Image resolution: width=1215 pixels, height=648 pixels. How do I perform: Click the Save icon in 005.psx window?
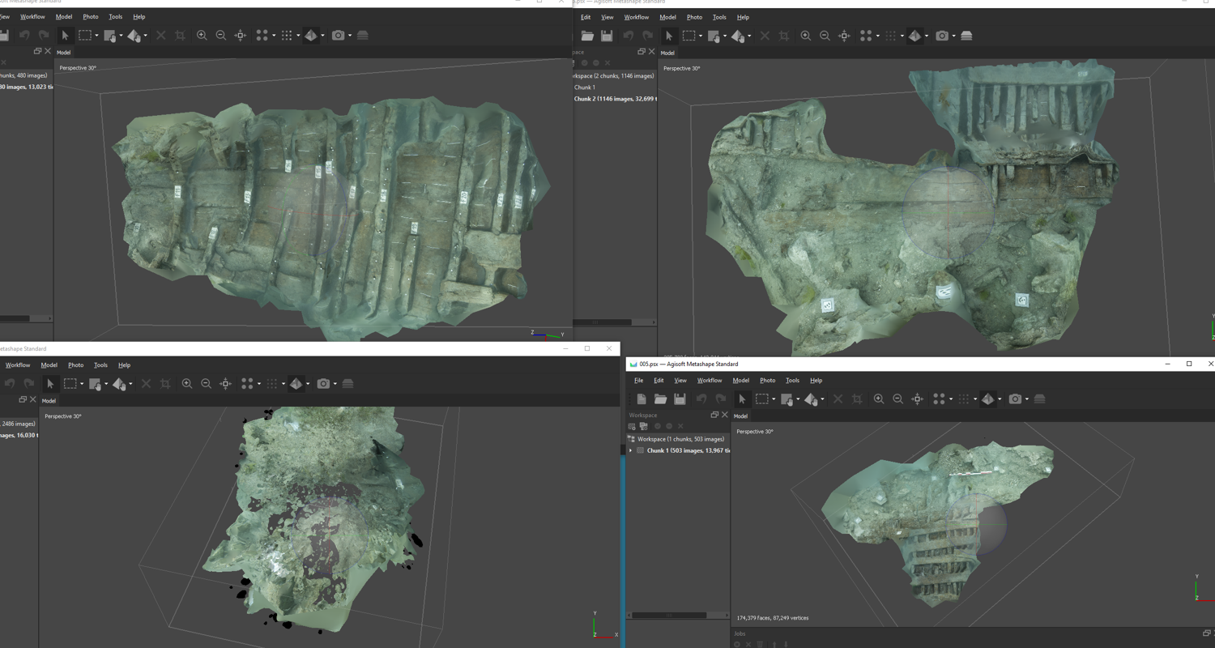coord(680,399)
